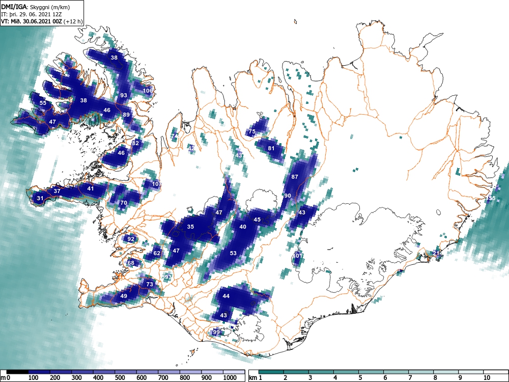Click the black 0–100 m legend swatch
Screen dimensions: 509x382
coord(17,372)
